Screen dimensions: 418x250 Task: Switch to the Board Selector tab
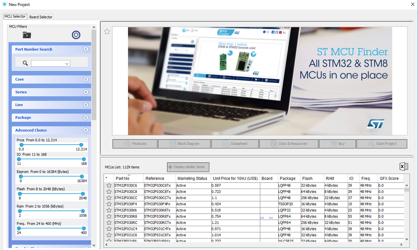coord(41,17)
